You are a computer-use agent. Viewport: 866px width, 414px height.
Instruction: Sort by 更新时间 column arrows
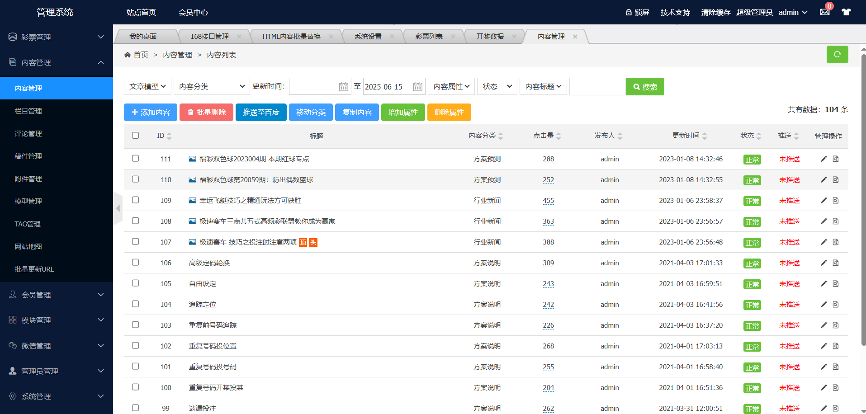click(x=705, y=136)
